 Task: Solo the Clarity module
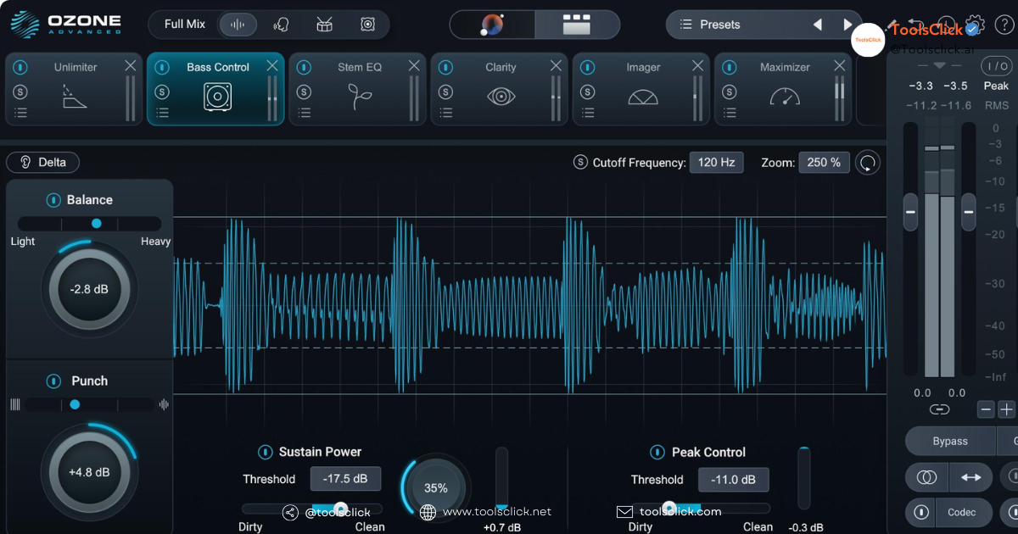pyautogui.click(x=445, y=92)
